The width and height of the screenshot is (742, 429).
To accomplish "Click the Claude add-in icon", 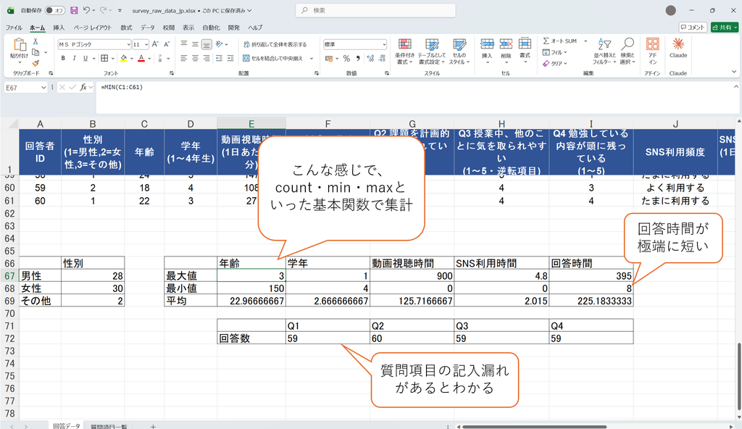I will click(x=678, y=44).
